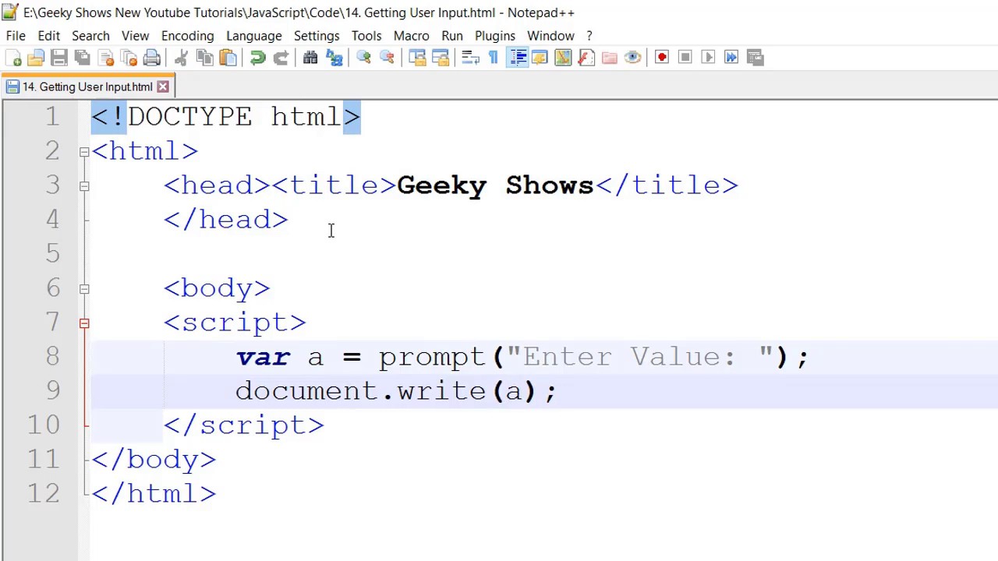
Task: Undo with the green arrow icon
Action: pyautogui.click(x=257, y=58)
